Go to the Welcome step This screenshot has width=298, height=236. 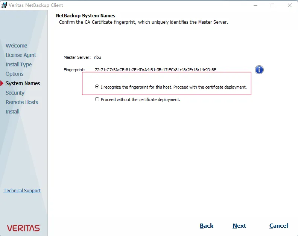tap(16, 46)
